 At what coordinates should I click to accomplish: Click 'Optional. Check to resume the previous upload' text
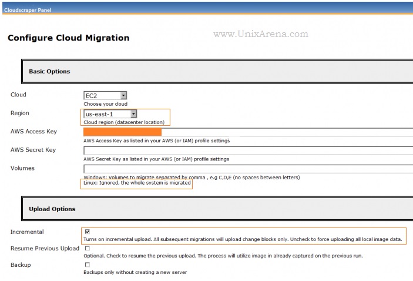tap(223, 256)
